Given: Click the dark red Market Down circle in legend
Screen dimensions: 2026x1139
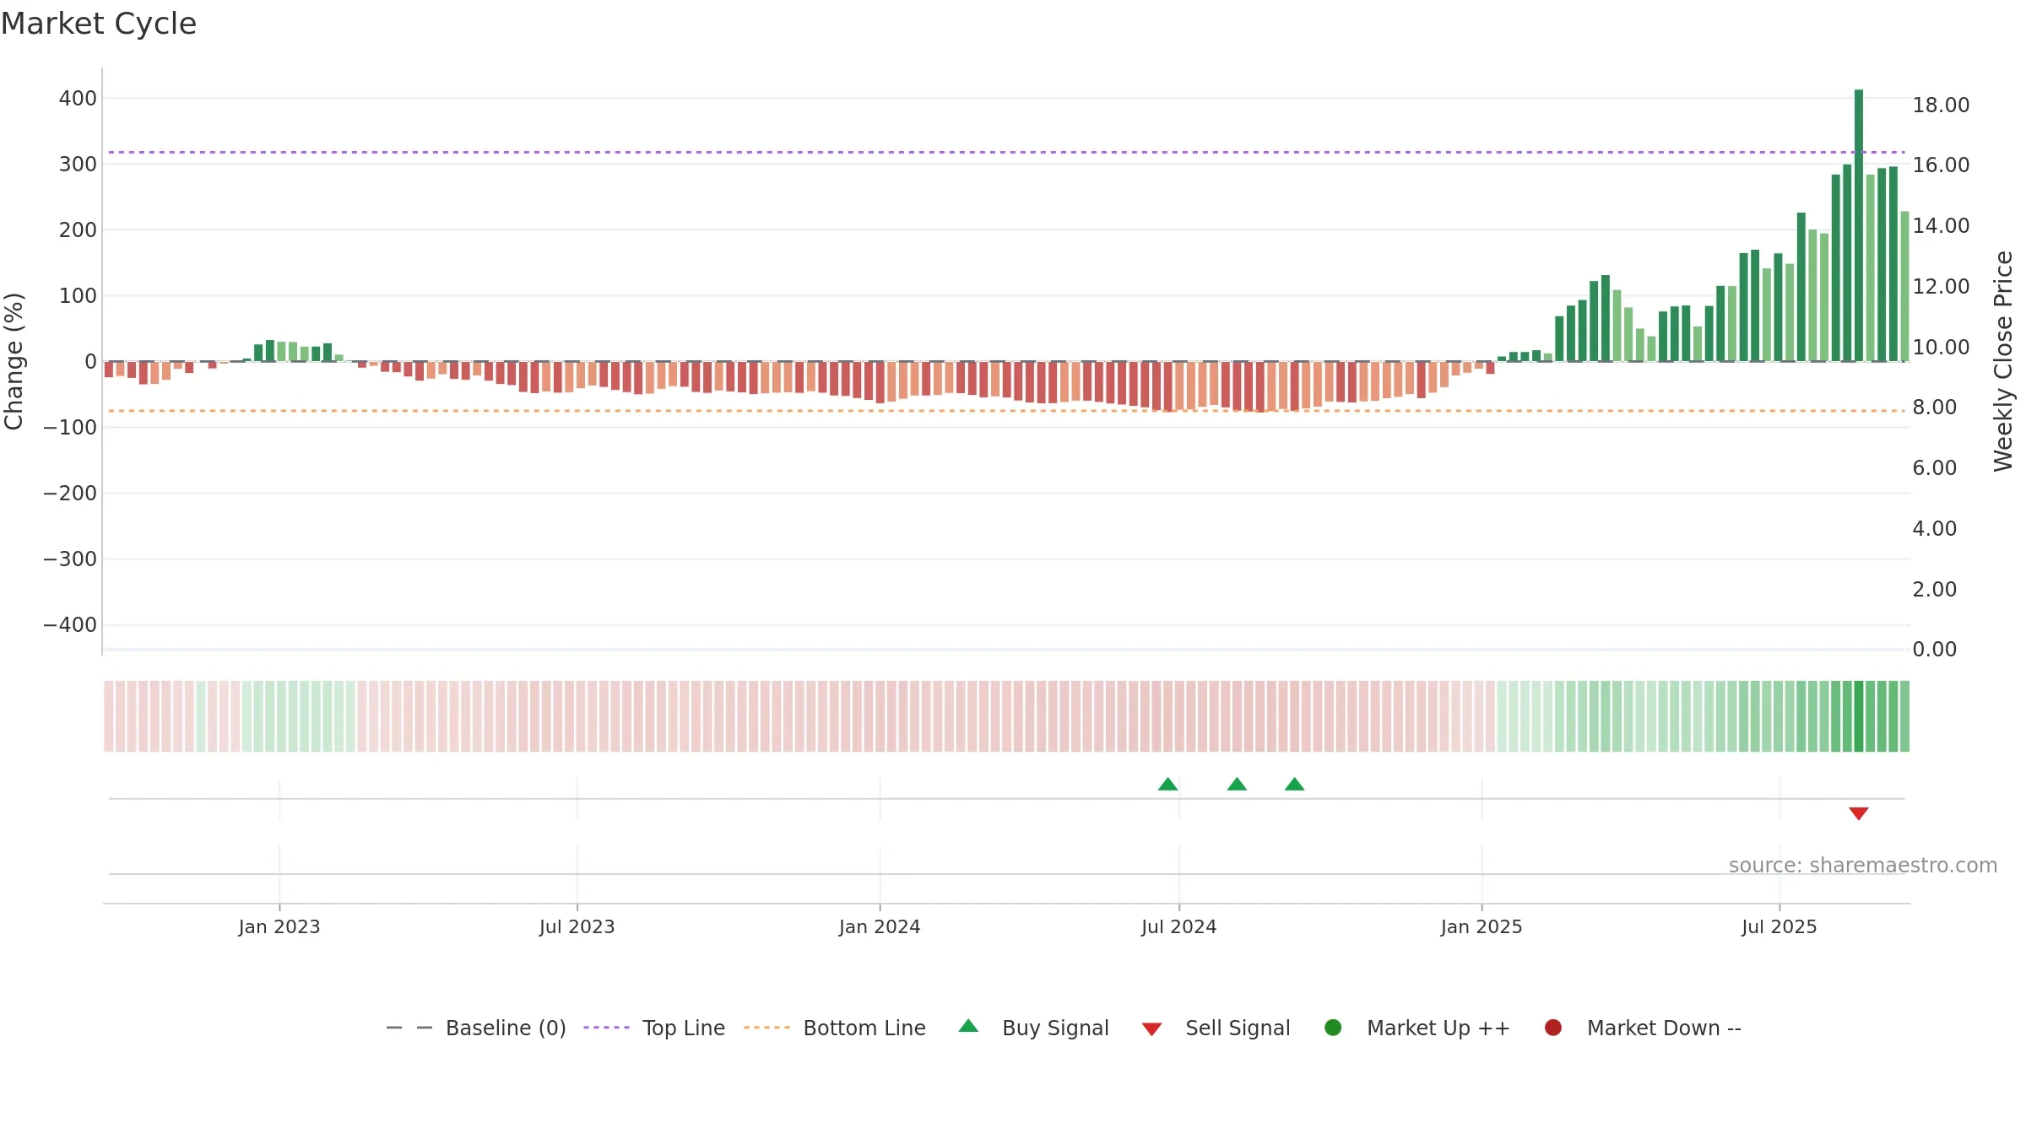Looking at the screenshot, I should click(1552, 1027).
